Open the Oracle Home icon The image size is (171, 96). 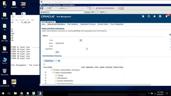pyautogui.click(x=143, y=16)
